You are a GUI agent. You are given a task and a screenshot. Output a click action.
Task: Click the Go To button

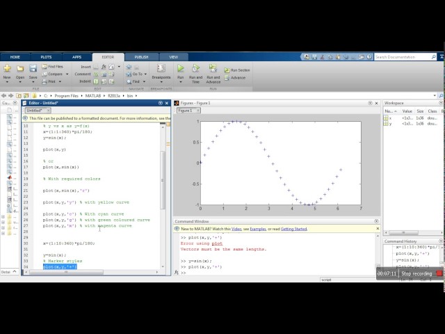click(134, 74)
